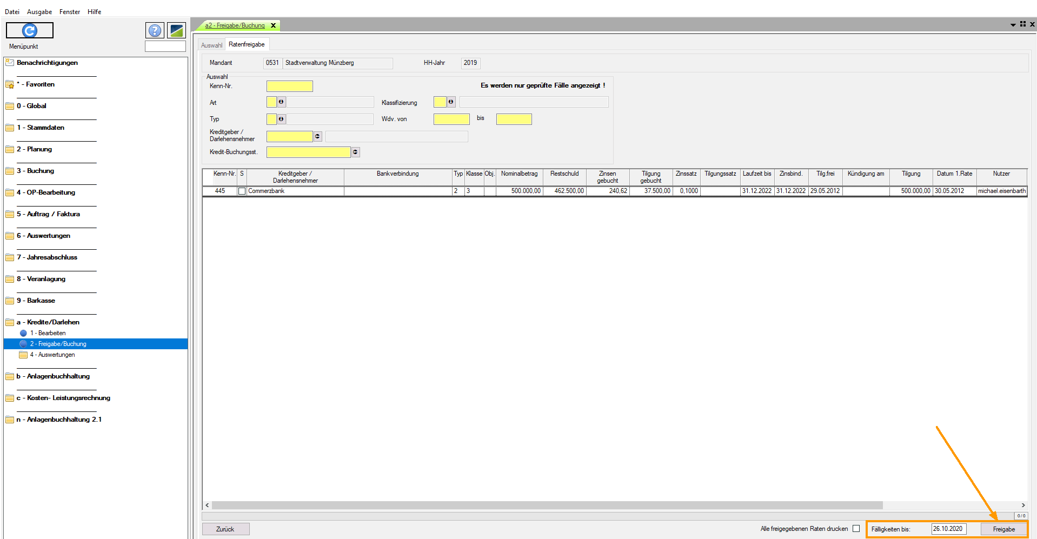Open lookup icon next to Art field

point(281,102)
